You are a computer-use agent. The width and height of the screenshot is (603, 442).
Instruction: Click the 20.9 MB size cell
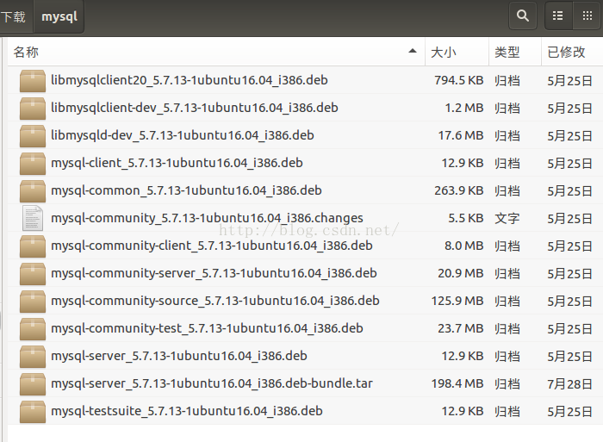tap(461, 273)
